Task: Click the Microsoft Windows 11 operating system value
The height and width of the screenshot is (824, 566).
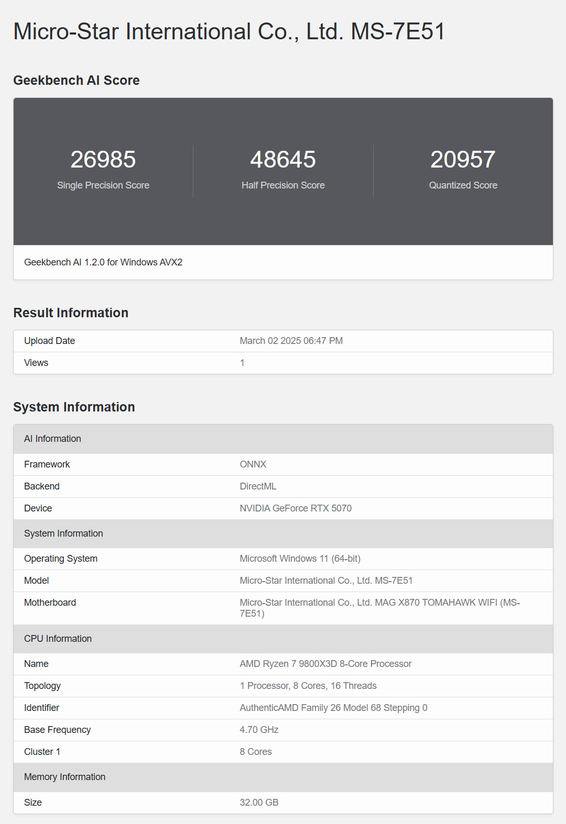Action: coord(300,559)
